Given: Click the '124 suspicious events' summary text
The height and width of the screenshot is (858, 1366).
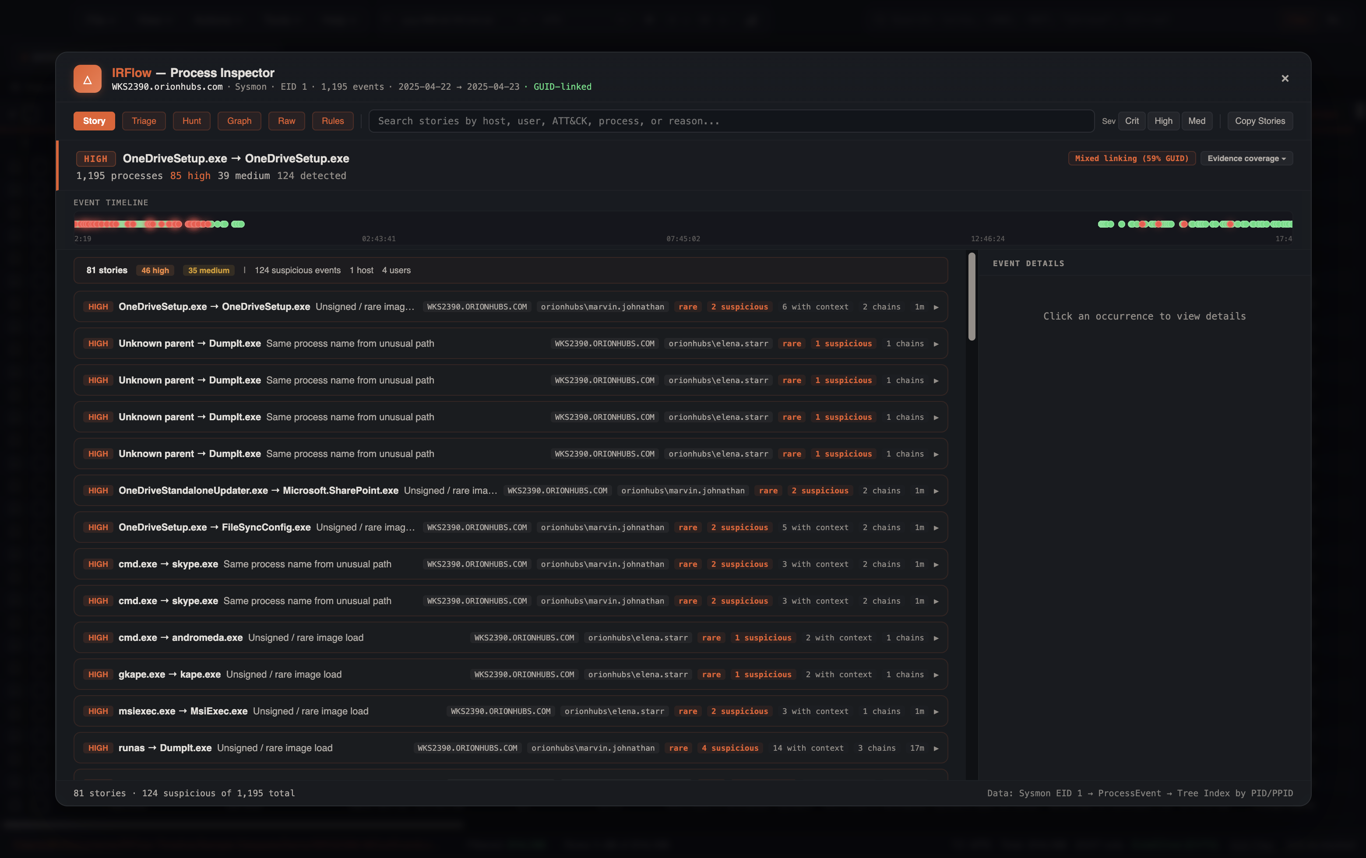Looking at the screenshot, I should [298, 271].
